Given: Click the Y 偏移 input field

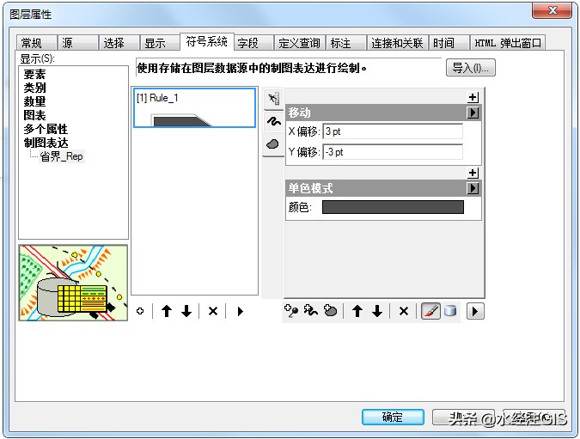Looking at the screenshot, I should 393,152.
